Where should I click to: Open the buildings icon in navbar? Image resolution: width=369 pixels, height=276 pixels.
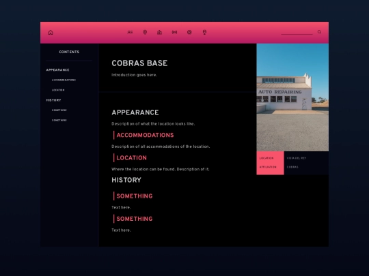(x=159, y=32)
